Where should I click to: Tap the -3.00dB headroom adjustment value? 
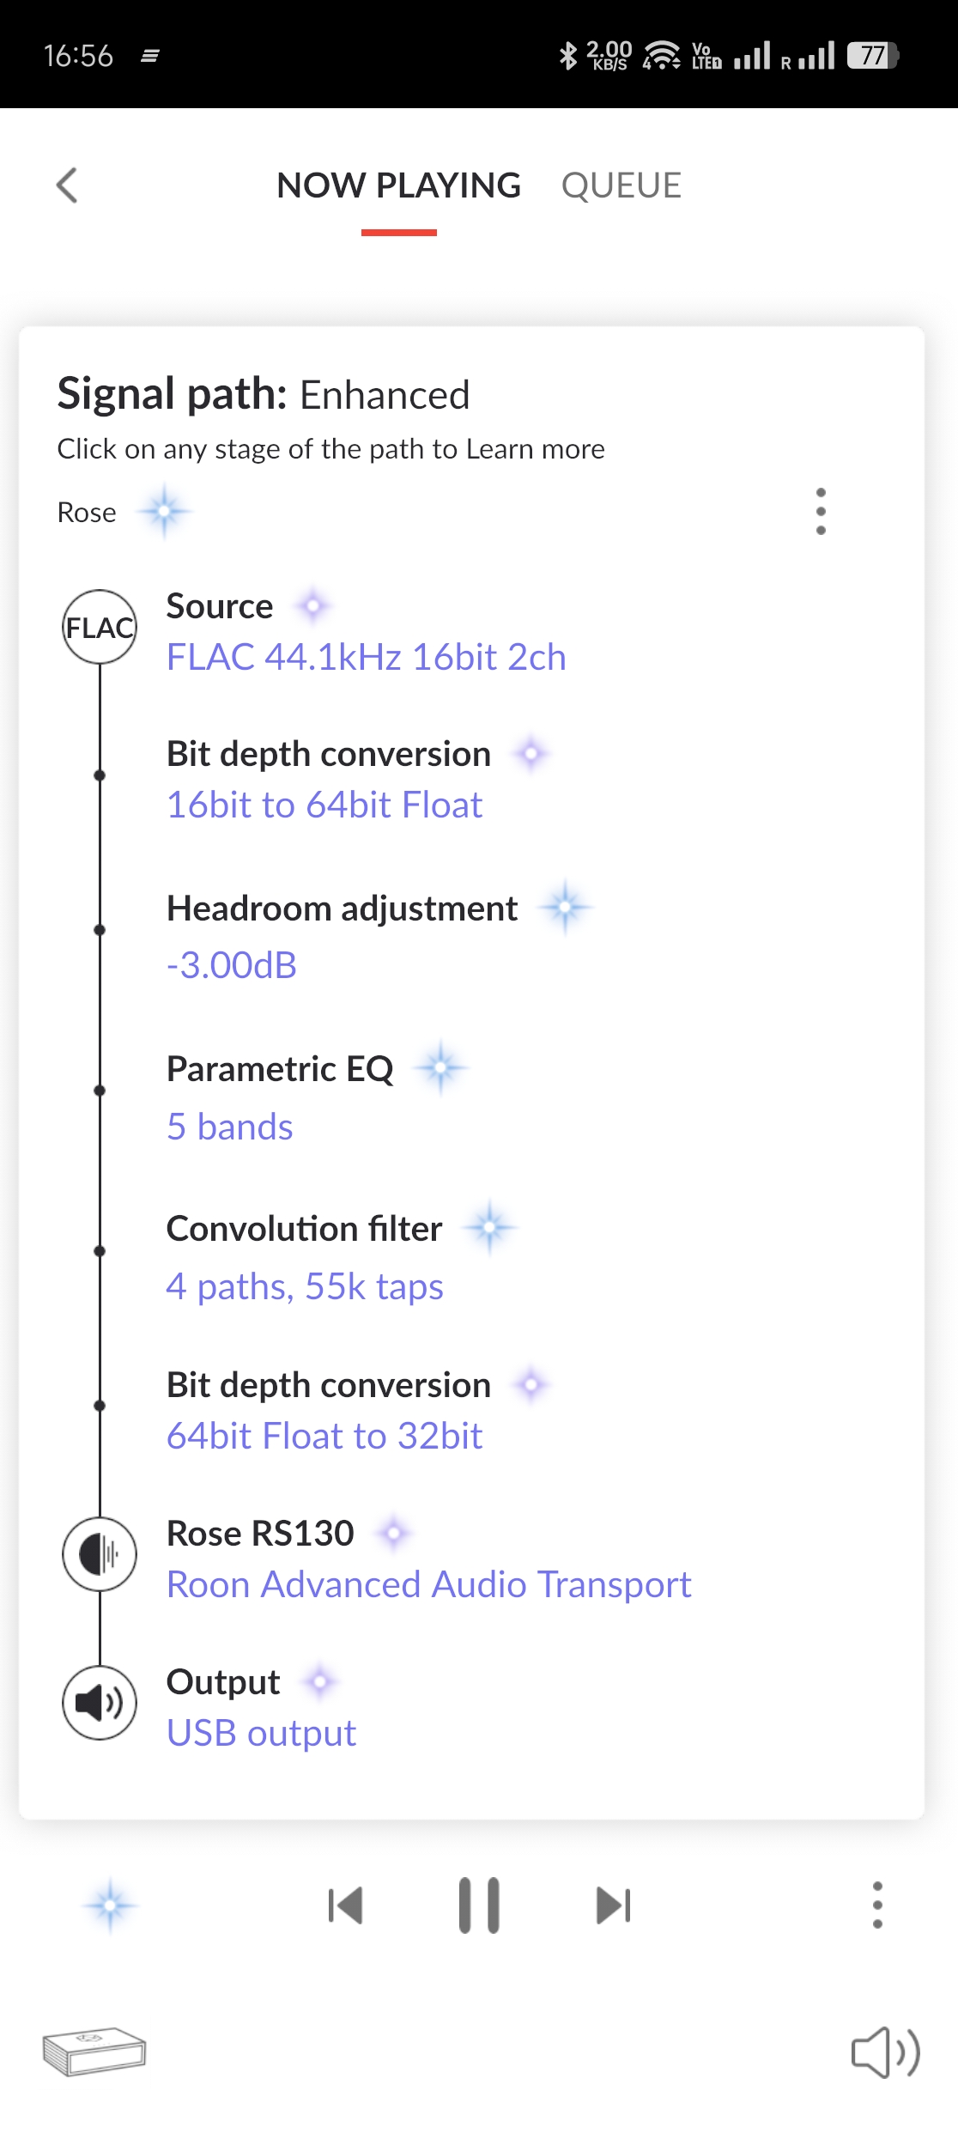(232, 965)
